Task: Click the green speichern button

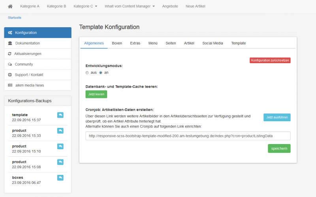Action: pos(279,148)
